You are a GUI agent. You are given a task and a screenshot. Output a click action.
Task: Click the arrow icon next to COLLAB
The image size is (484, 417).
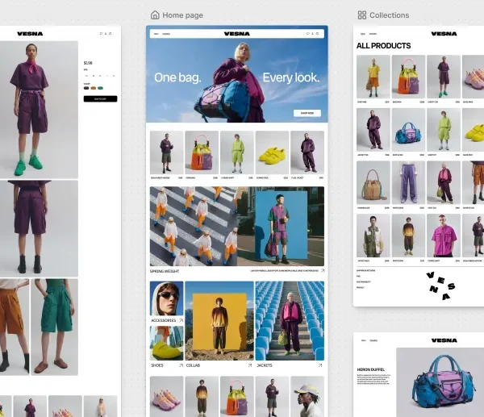point(250,365)
